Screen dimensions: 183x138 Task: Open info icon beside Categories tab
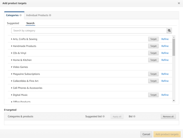pyautogui.click(x=20, y=15)
